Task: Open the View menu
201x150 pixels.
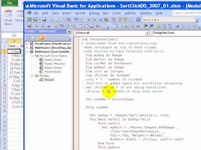Action: (x=55, y=13)
